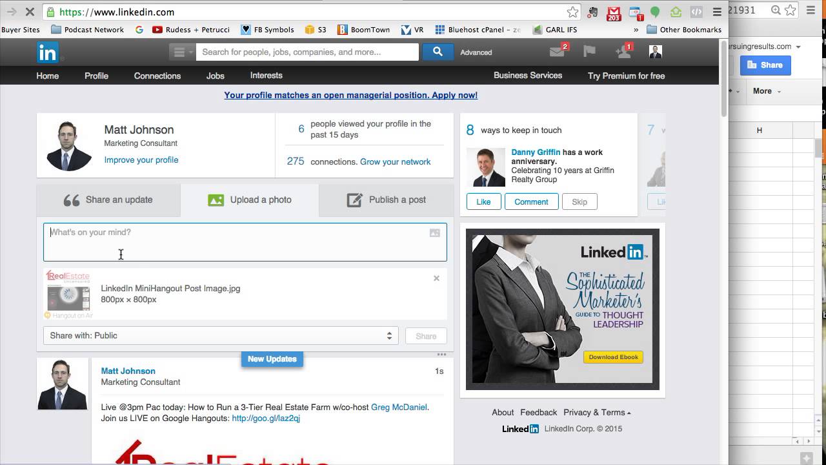Viewport: 826px width, 465px height.
Task: Remove the attached MiniHangout image
Action: [436, 278]
